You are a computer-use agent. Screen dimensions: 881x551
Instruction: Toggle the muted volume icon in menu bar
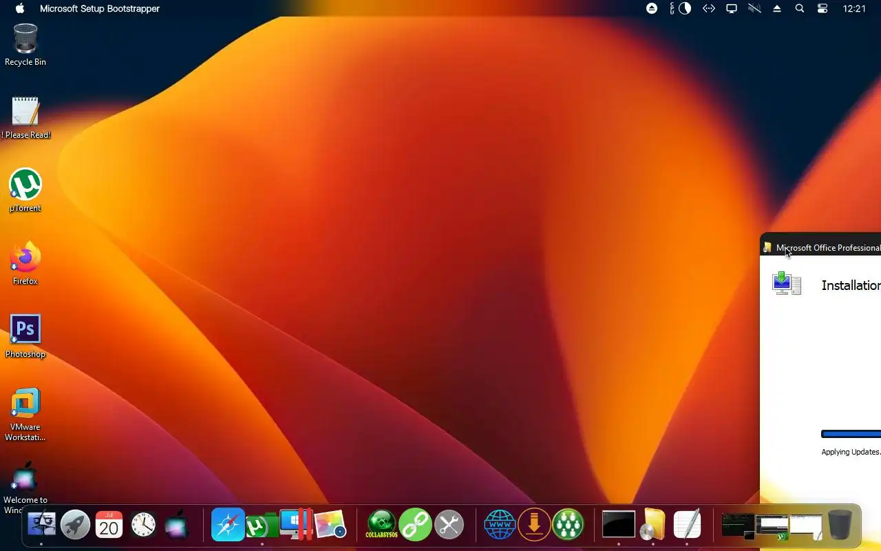coord(754,8)
